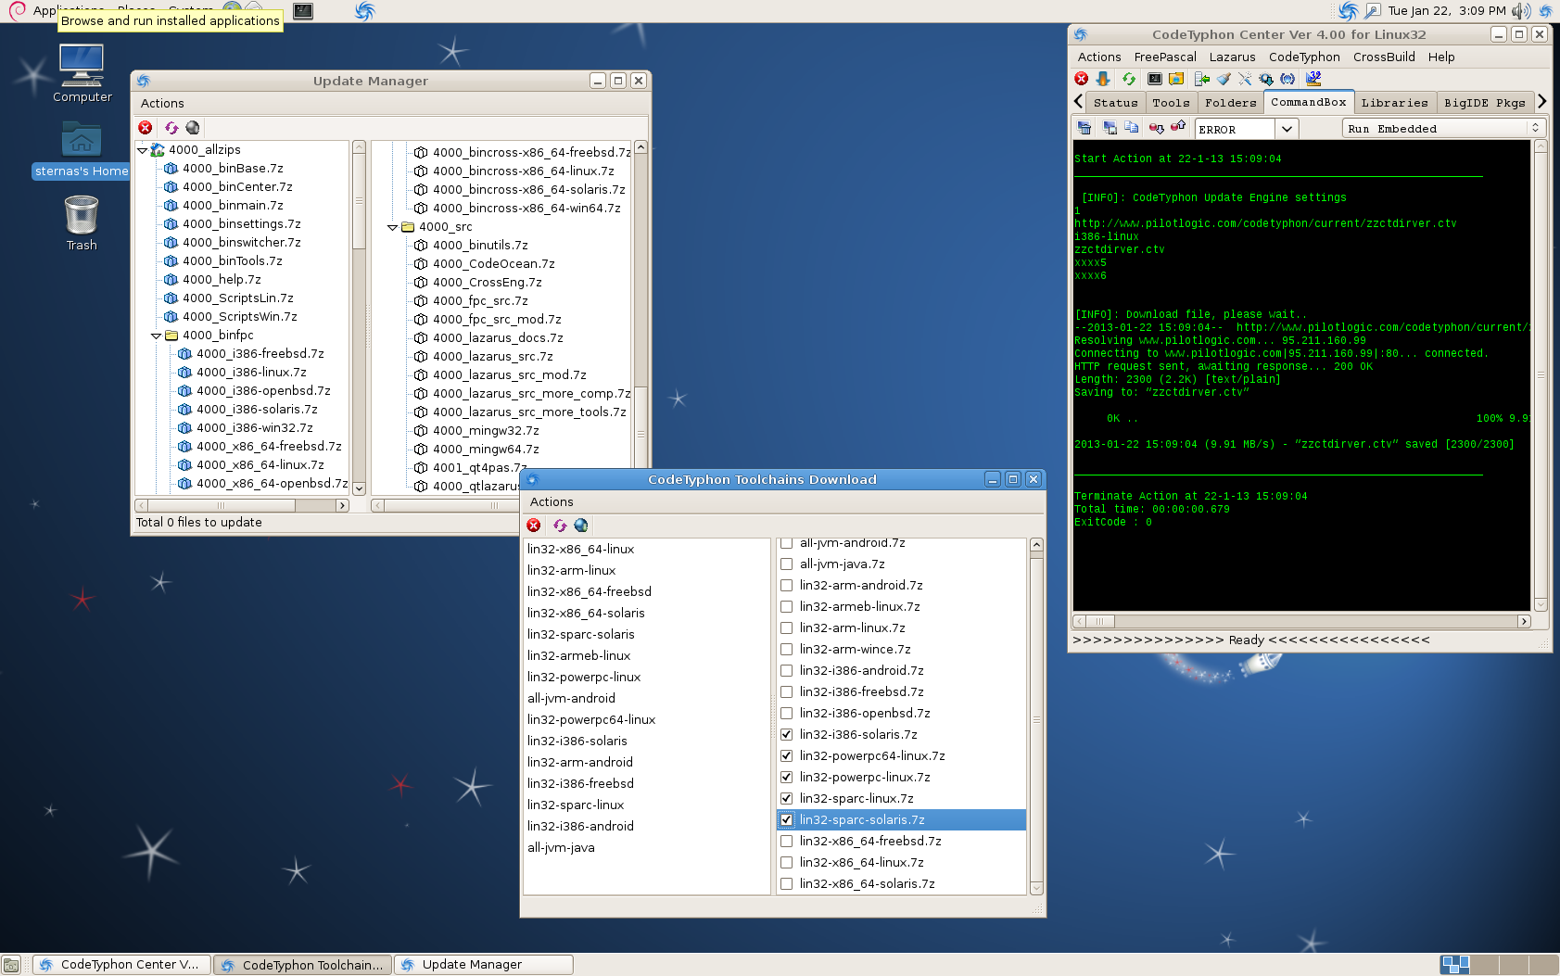Image resolution: width=1560 pixels, height=976 pixels.
Task: Open the Run Embedded dropdown
Action: [1443, 129]
